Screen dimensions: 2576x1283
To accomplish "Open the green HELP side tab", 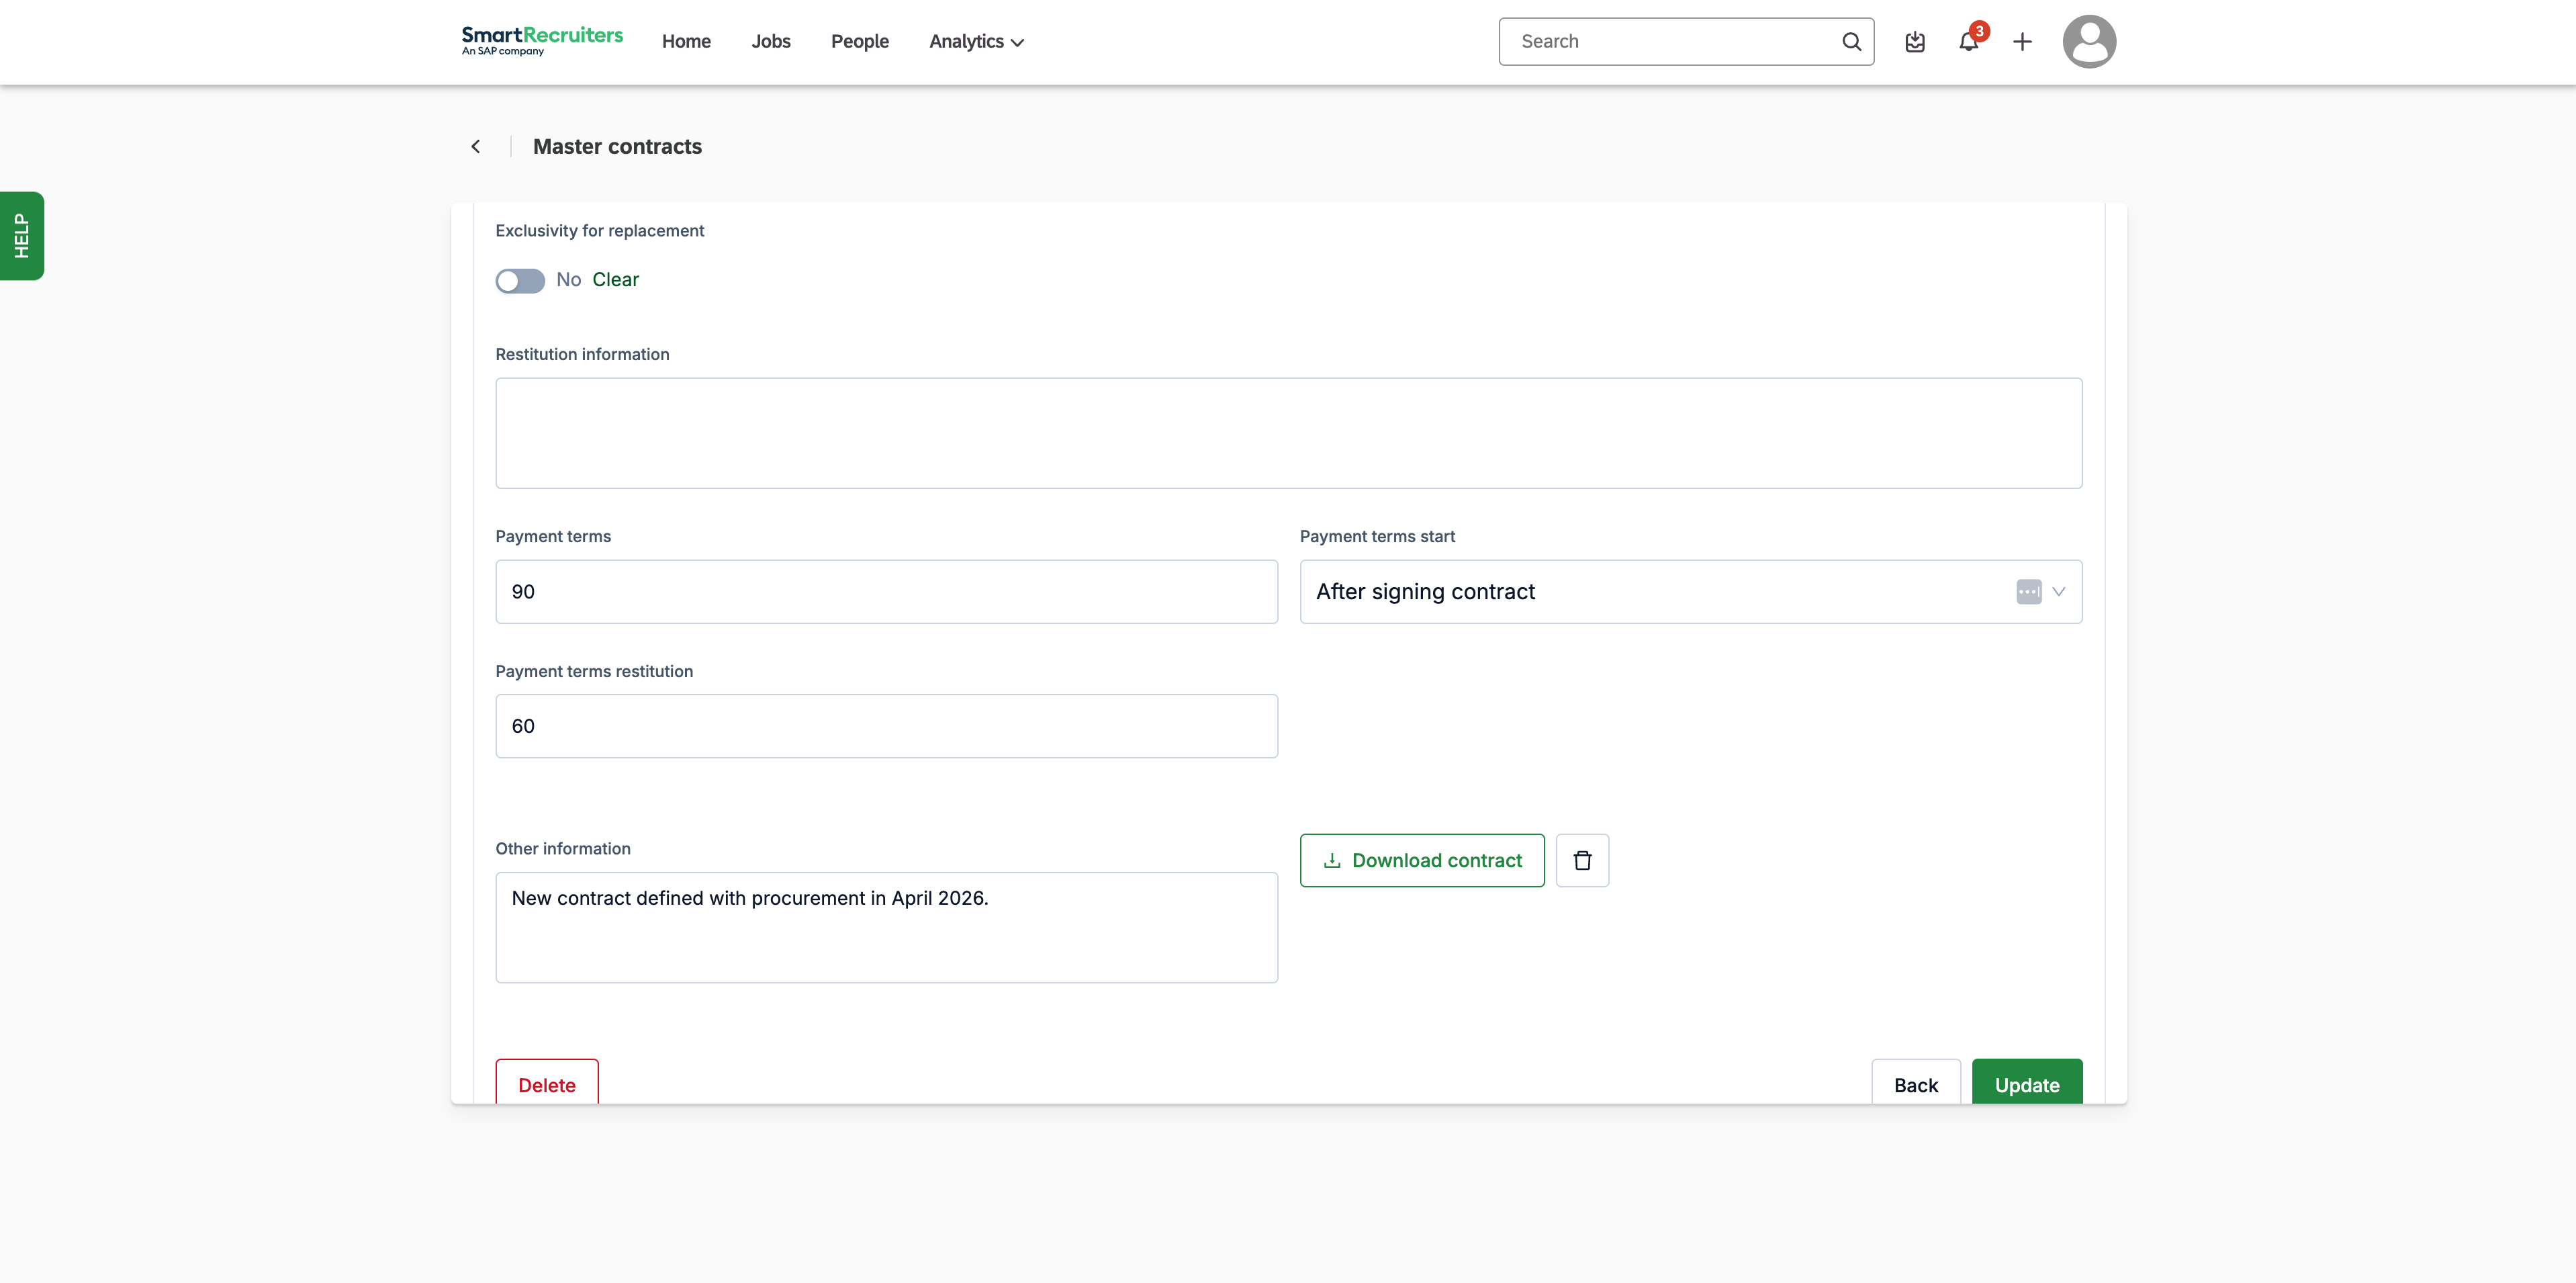I will [22, 236].
